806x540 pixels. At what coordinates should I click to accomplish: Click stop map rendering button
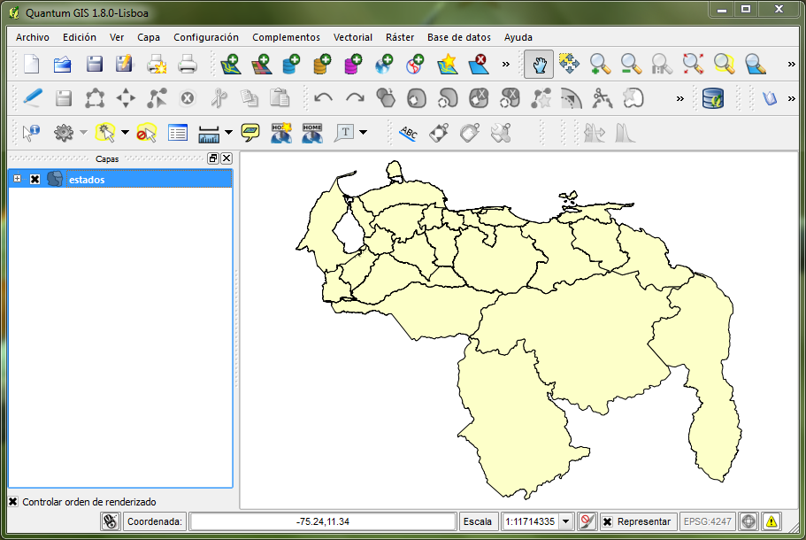(587, 521)
